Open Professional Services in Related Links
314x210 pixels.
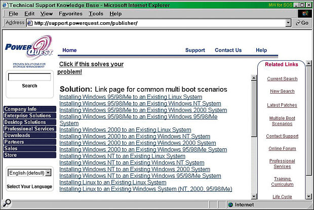coord(282,164)
